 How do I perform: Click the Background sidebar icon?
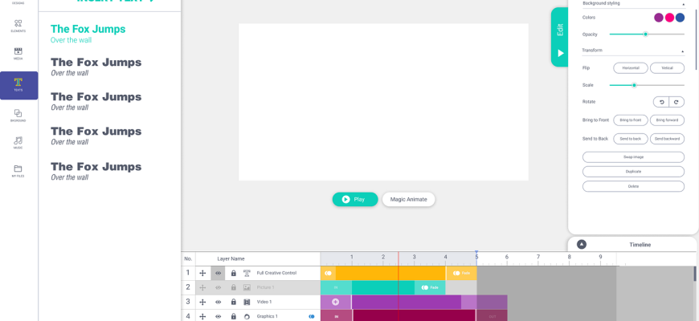[18, 116]
